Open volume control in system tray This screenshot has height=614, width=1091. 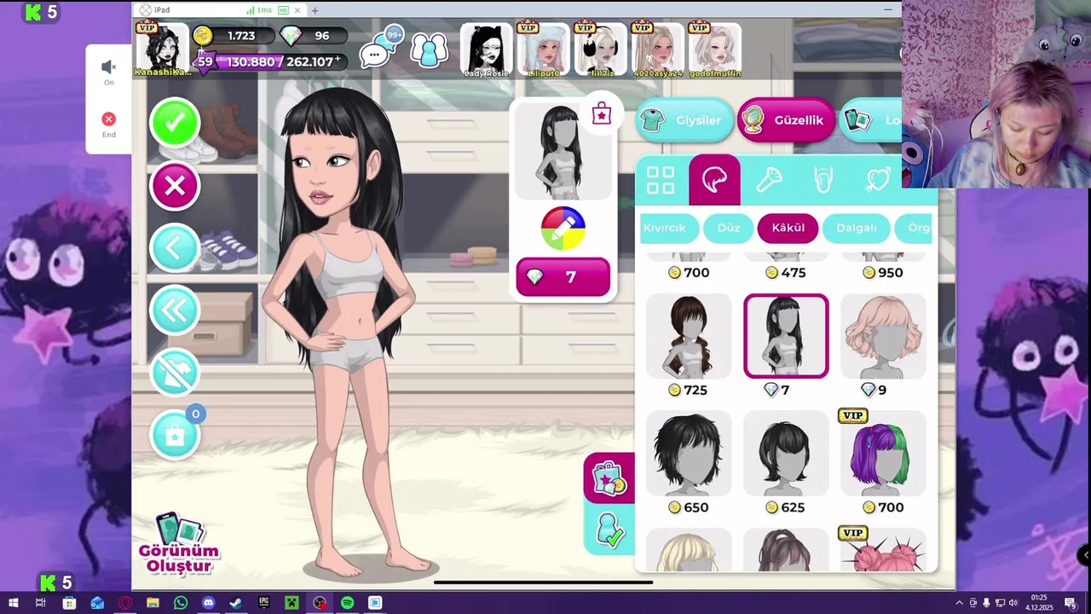pyautogui.click(x=1013, y=603)
